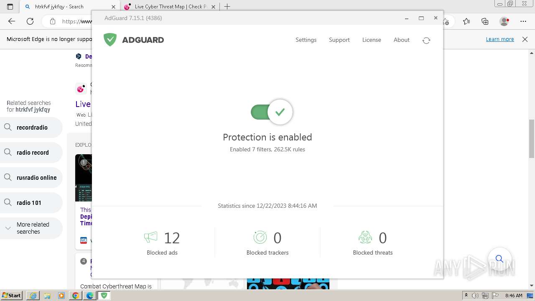Click the Statistics since date text
This screenshot has width=535, height=301.
coord(267,206)
